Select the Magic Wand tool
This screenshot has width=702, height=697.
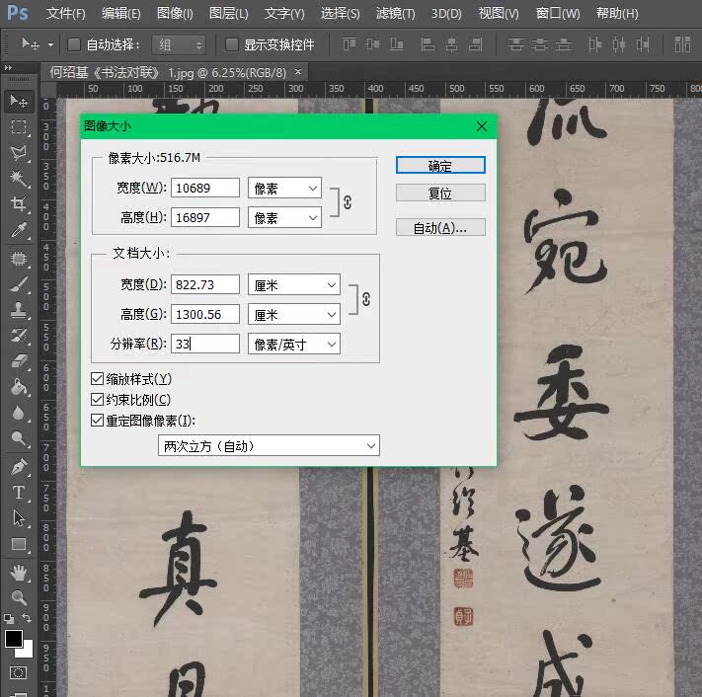[19, 179]
